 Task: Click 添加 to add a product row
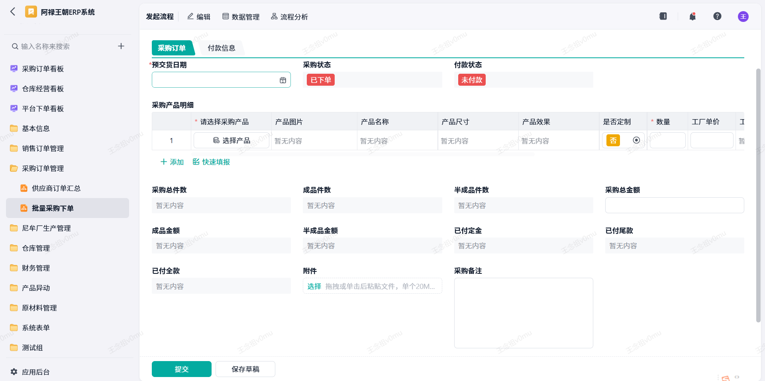pos(172,162)
